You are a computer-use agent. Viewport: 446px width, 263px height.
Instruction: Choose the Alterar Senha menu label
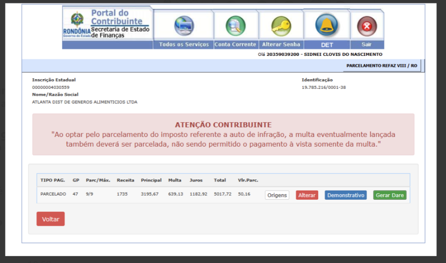tap(281, 44)
